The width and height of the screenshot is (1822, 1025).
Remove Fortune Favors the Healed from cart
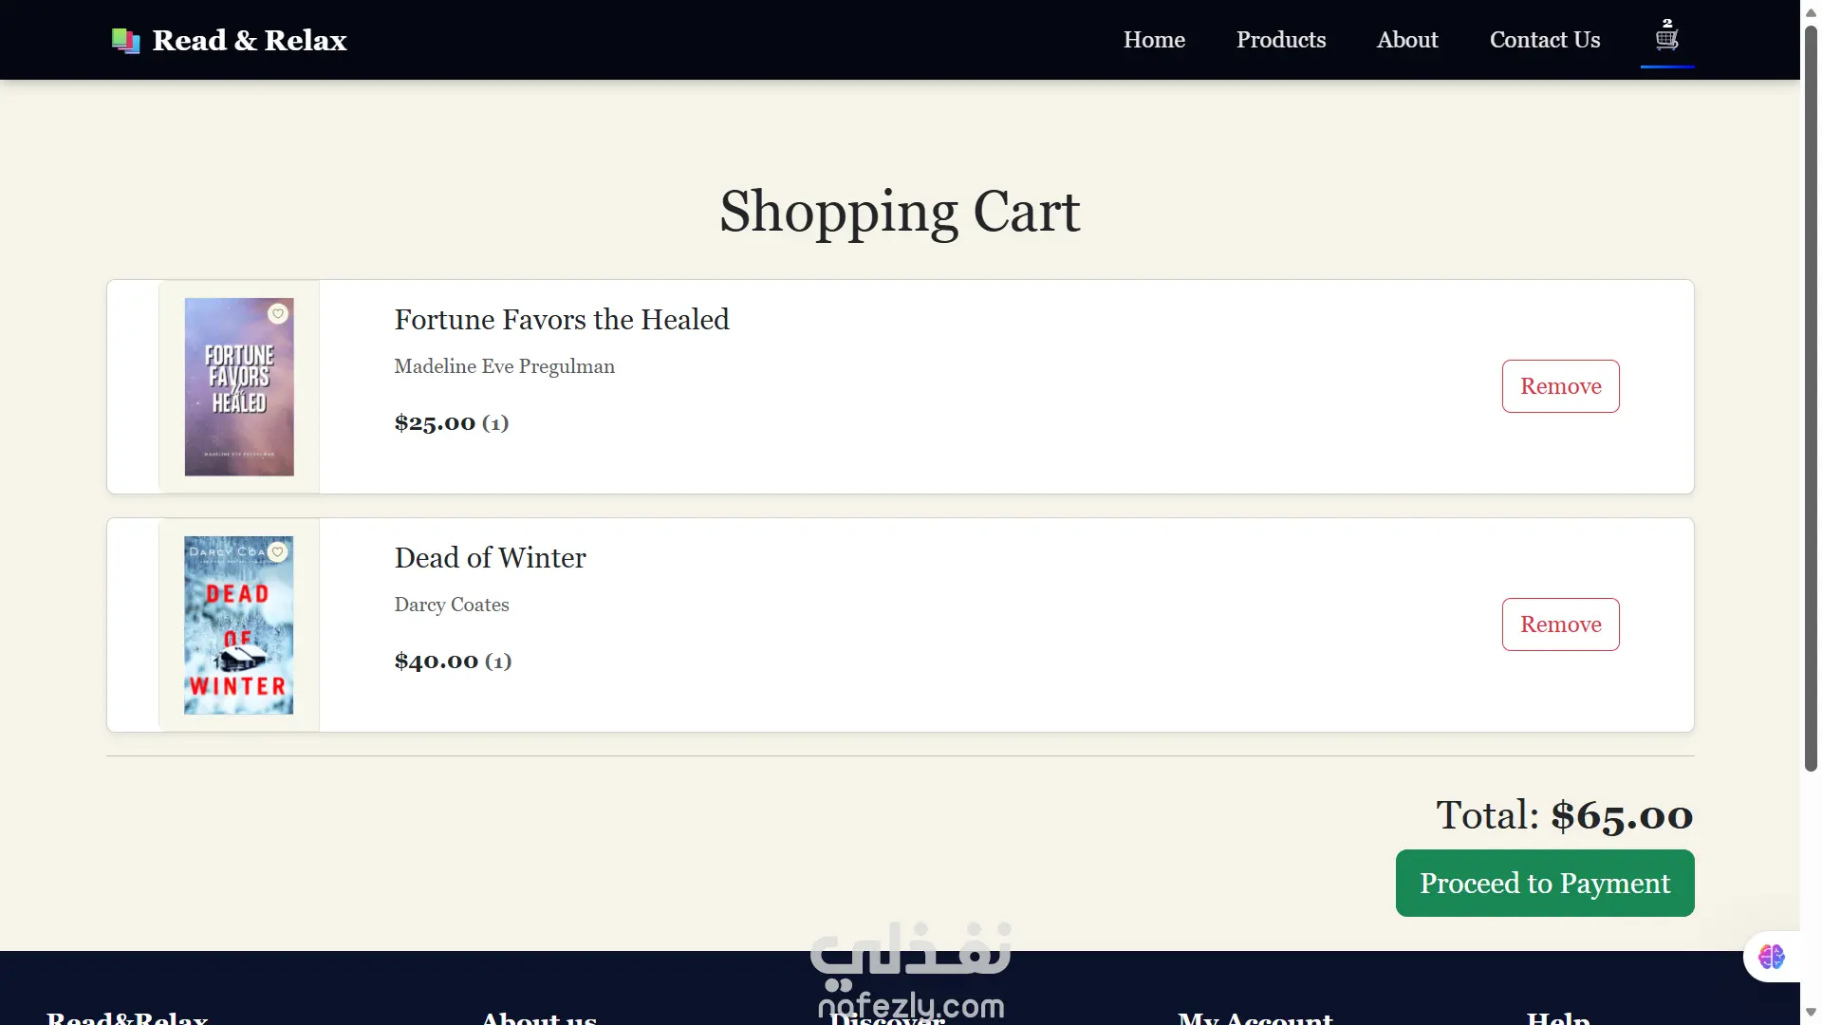[x=1560, y=386]
